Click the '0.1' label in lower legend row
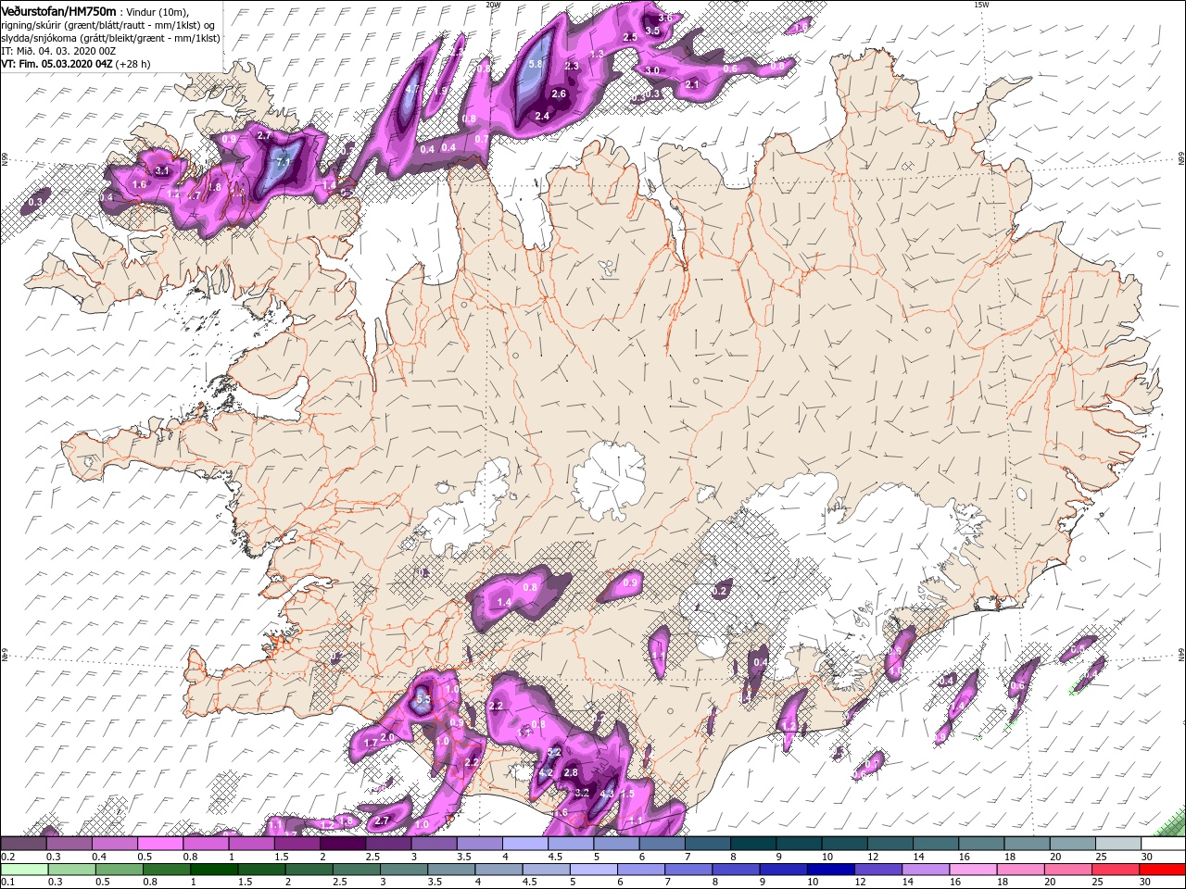This screenshot has height=889, width=1186. [x=9, y=883]
